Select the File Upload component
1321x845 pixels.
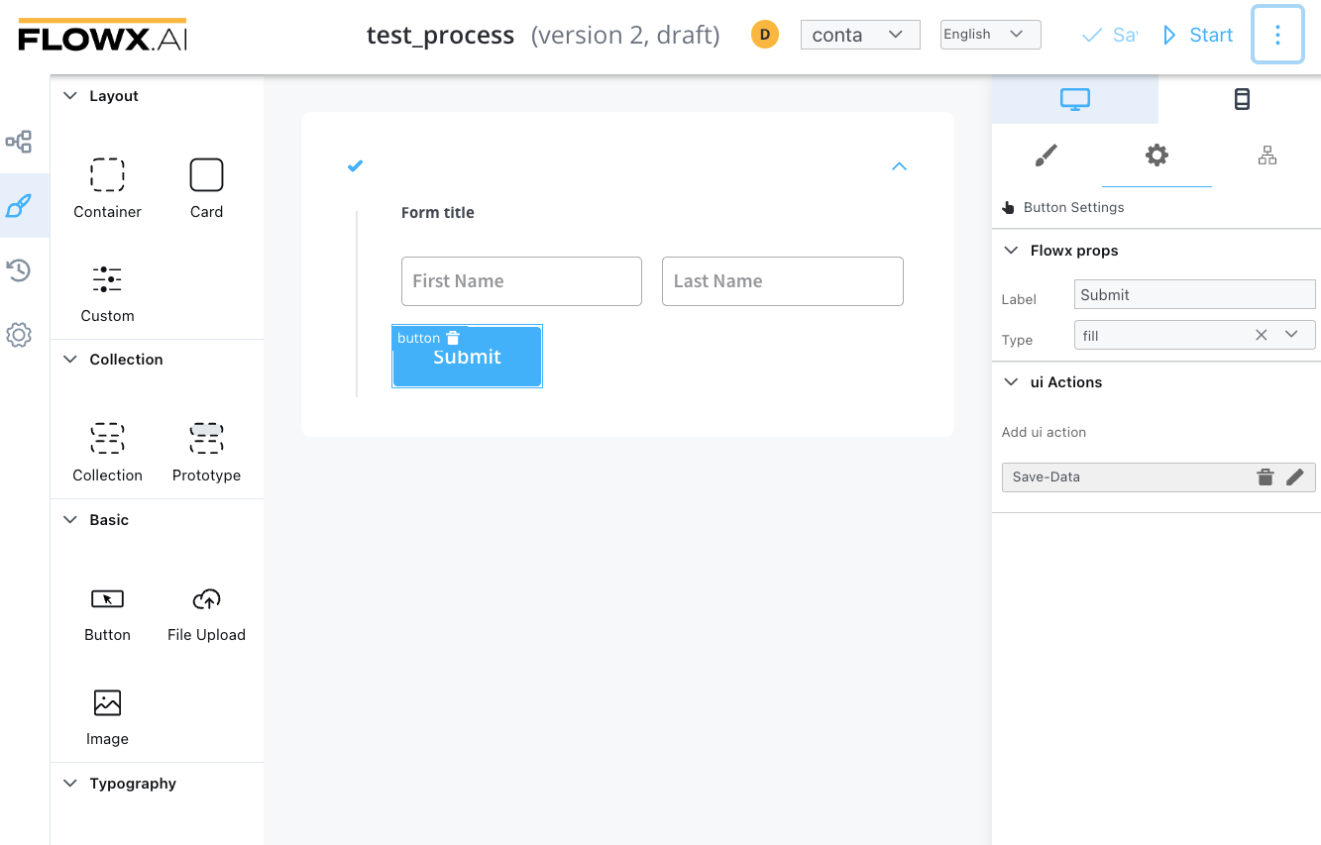tap(206, 613)
